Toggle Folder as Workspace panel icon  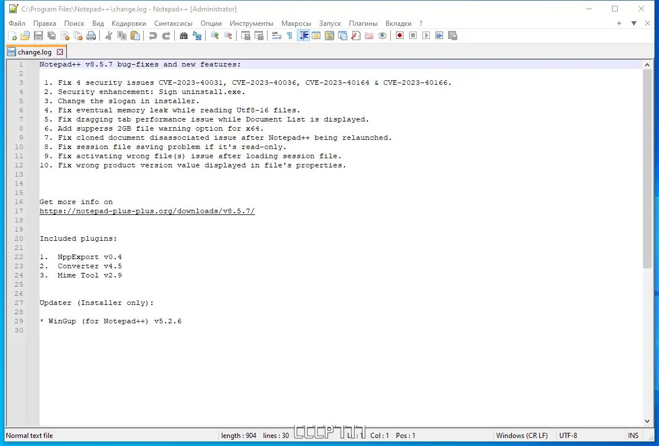(x=369, y=36)
